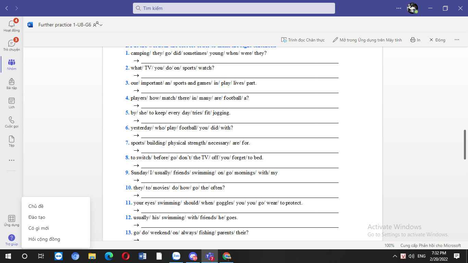Open Cortana search circle in taskbar
This screenshot has height=263, width=468.
25,256
